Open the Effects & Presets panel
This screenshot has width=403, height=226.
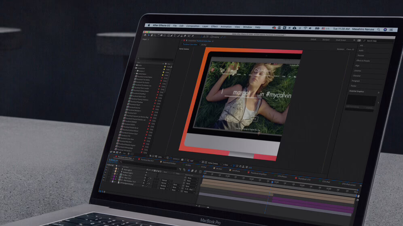coord(363,61)
